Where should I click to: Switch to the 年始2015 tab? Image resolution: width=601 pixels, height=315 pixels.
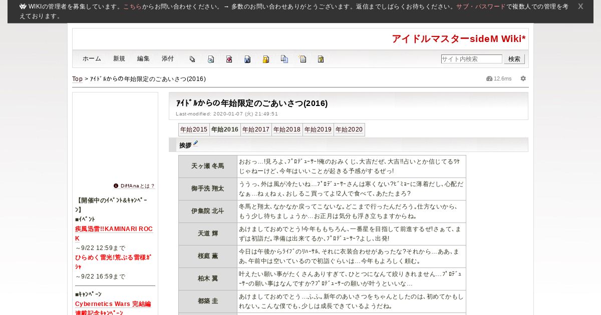point(194,129)
